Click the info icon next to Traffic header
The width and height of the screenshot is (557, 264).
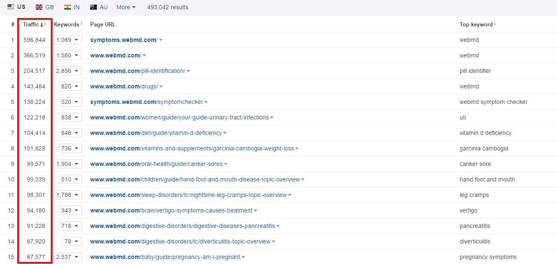pyautogui.click(x=45, y=24)
